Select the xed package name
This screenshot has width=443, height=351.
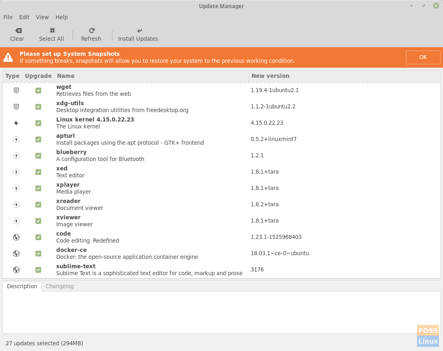[x=62, y=168]
